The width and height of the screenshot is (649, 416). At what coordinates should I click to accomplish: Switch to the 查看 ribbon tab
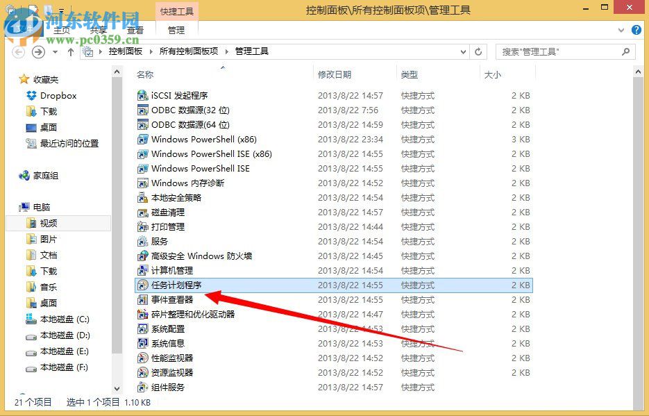pos(135,29)
